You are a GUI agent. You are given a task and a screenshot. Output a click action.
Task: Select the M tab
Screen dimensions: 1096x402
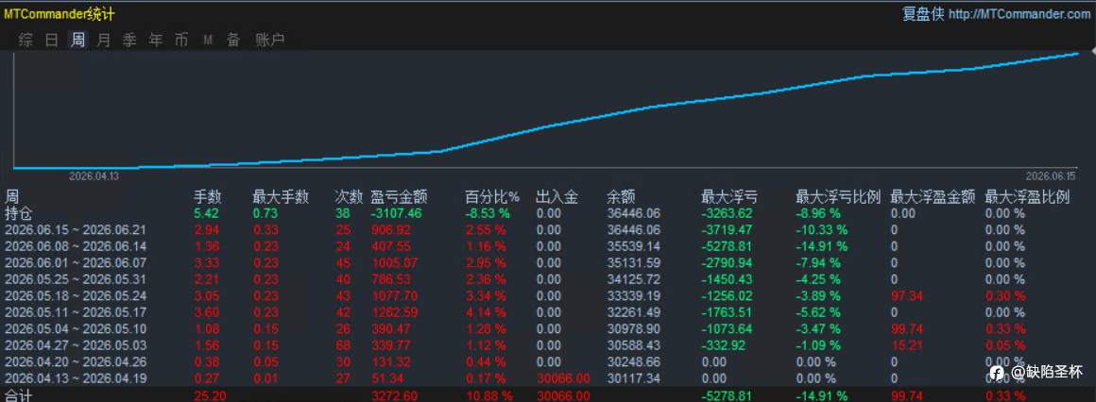coord(208,41)
